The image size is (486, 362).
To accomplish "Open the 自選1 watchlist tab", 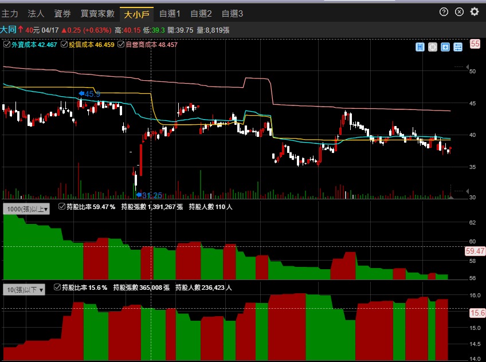I will [x=170, y=13].
